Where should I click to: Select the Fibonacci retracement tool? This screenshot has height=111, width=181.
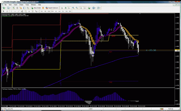(25, 11)
